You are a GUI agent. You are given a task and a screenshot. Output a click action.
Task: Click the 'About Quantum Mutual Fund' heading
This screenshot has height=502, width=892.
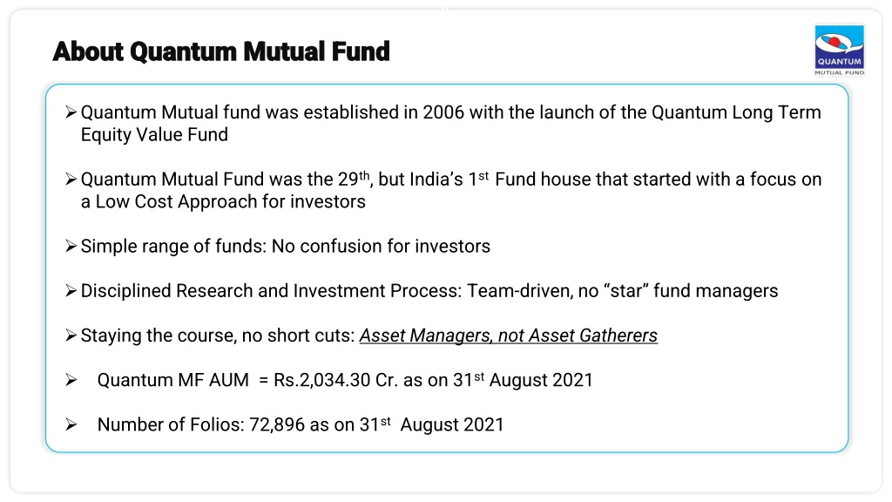[x=220, y=51]
